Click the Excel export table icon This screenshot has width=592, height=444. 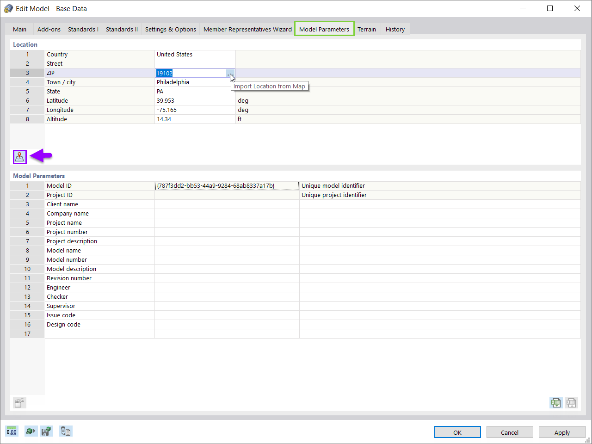tap(555, 403)
